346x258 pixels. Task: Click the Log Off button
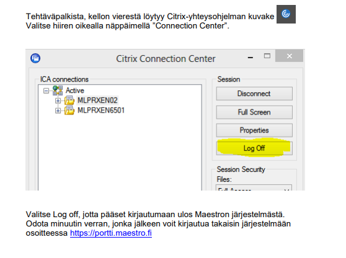pyautogui.click(x=254, y=148)
